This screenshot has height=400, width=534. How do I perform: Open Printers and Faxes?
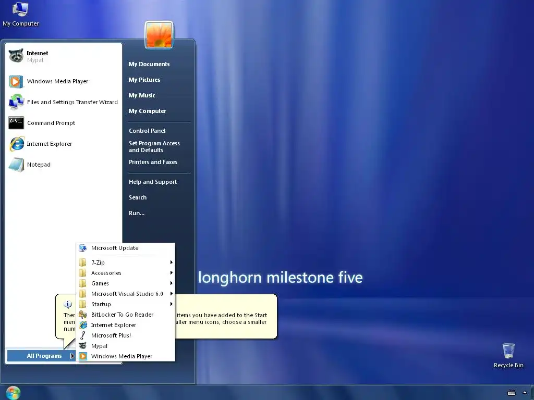[153, 162]
